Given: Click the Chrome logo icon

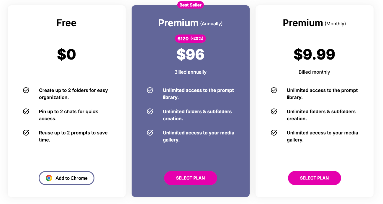Looking at the screenshot, I should (x=49, y=178).
